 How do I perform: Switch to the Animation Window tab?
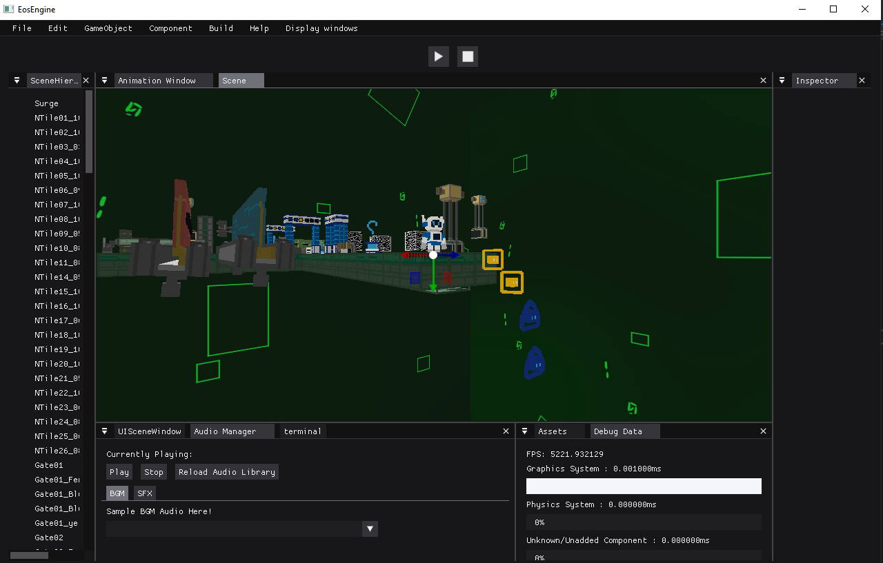[157, 81]
